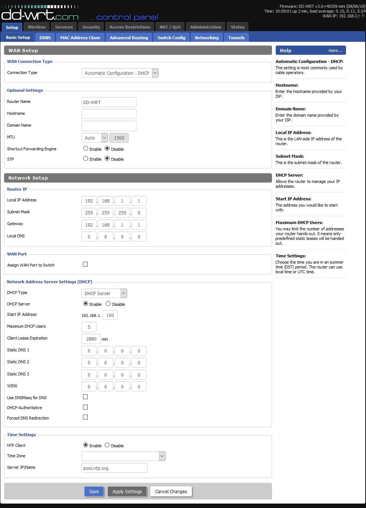Click first octet of Local DNS
The height and width of the screenshot is (508, 366).
click(x=89, y=237)
